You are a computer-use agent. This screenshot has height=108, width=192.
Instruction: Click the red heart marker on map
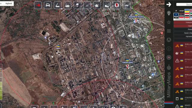coord(162,33)
